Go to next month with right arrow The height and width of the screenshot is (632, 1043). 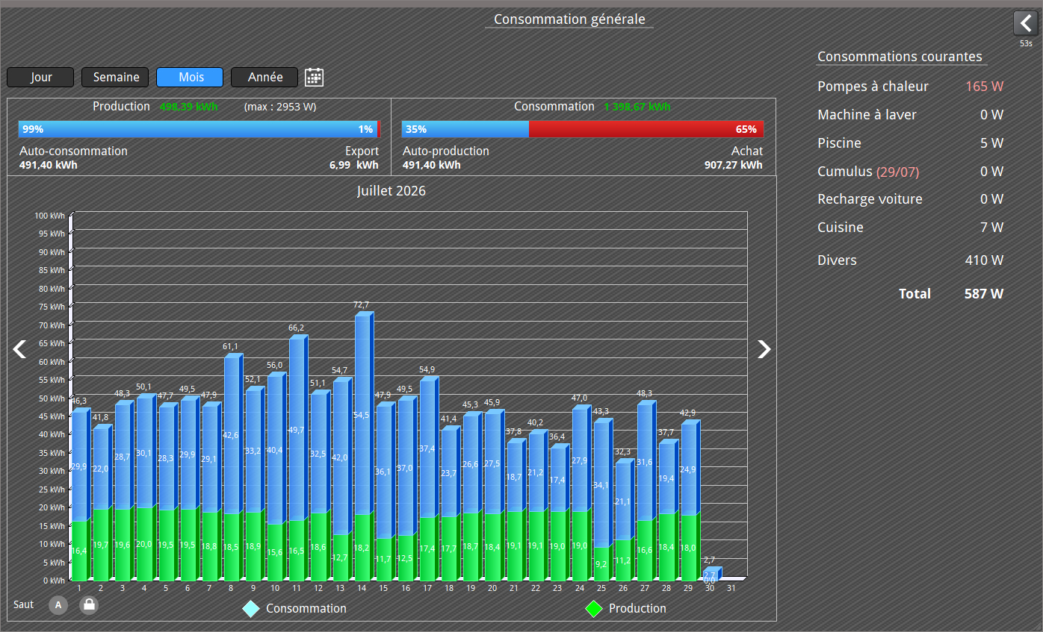click(x=764, y=349)
